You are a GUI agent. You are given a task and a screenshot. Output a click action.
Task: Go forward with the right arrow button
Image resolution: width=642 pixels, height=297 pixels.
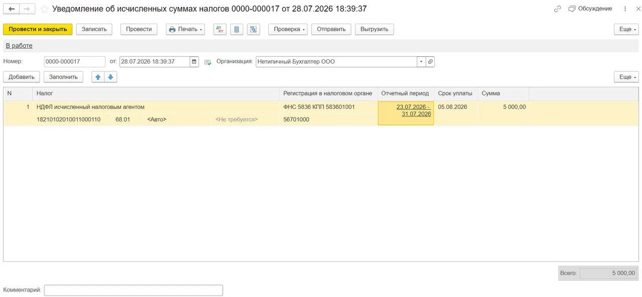[x=27, y=9]
